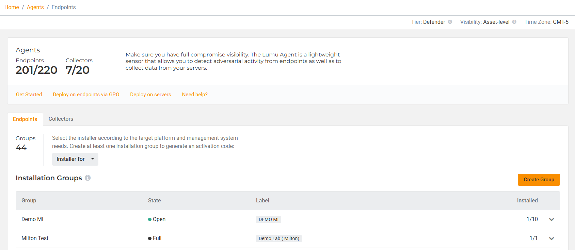Open the Deploy on servers link
This screenshot has height=250, width=575.
[x=150, y=95]
